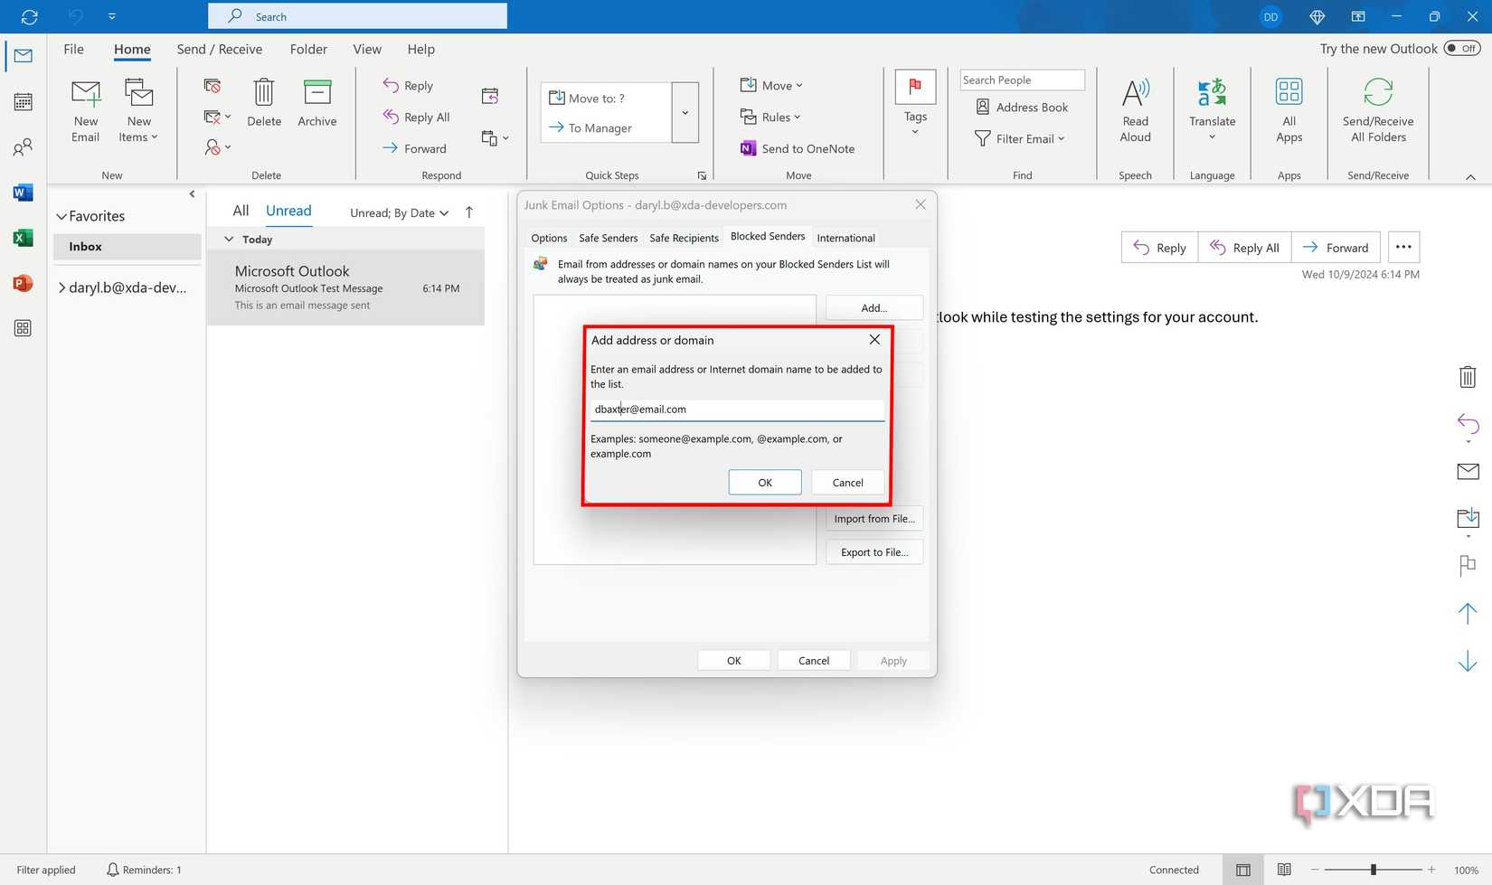Viewport: 1492px width, 885px height.
Task: Flag the message using the right rail flag icon
Action: [1467, 566]
